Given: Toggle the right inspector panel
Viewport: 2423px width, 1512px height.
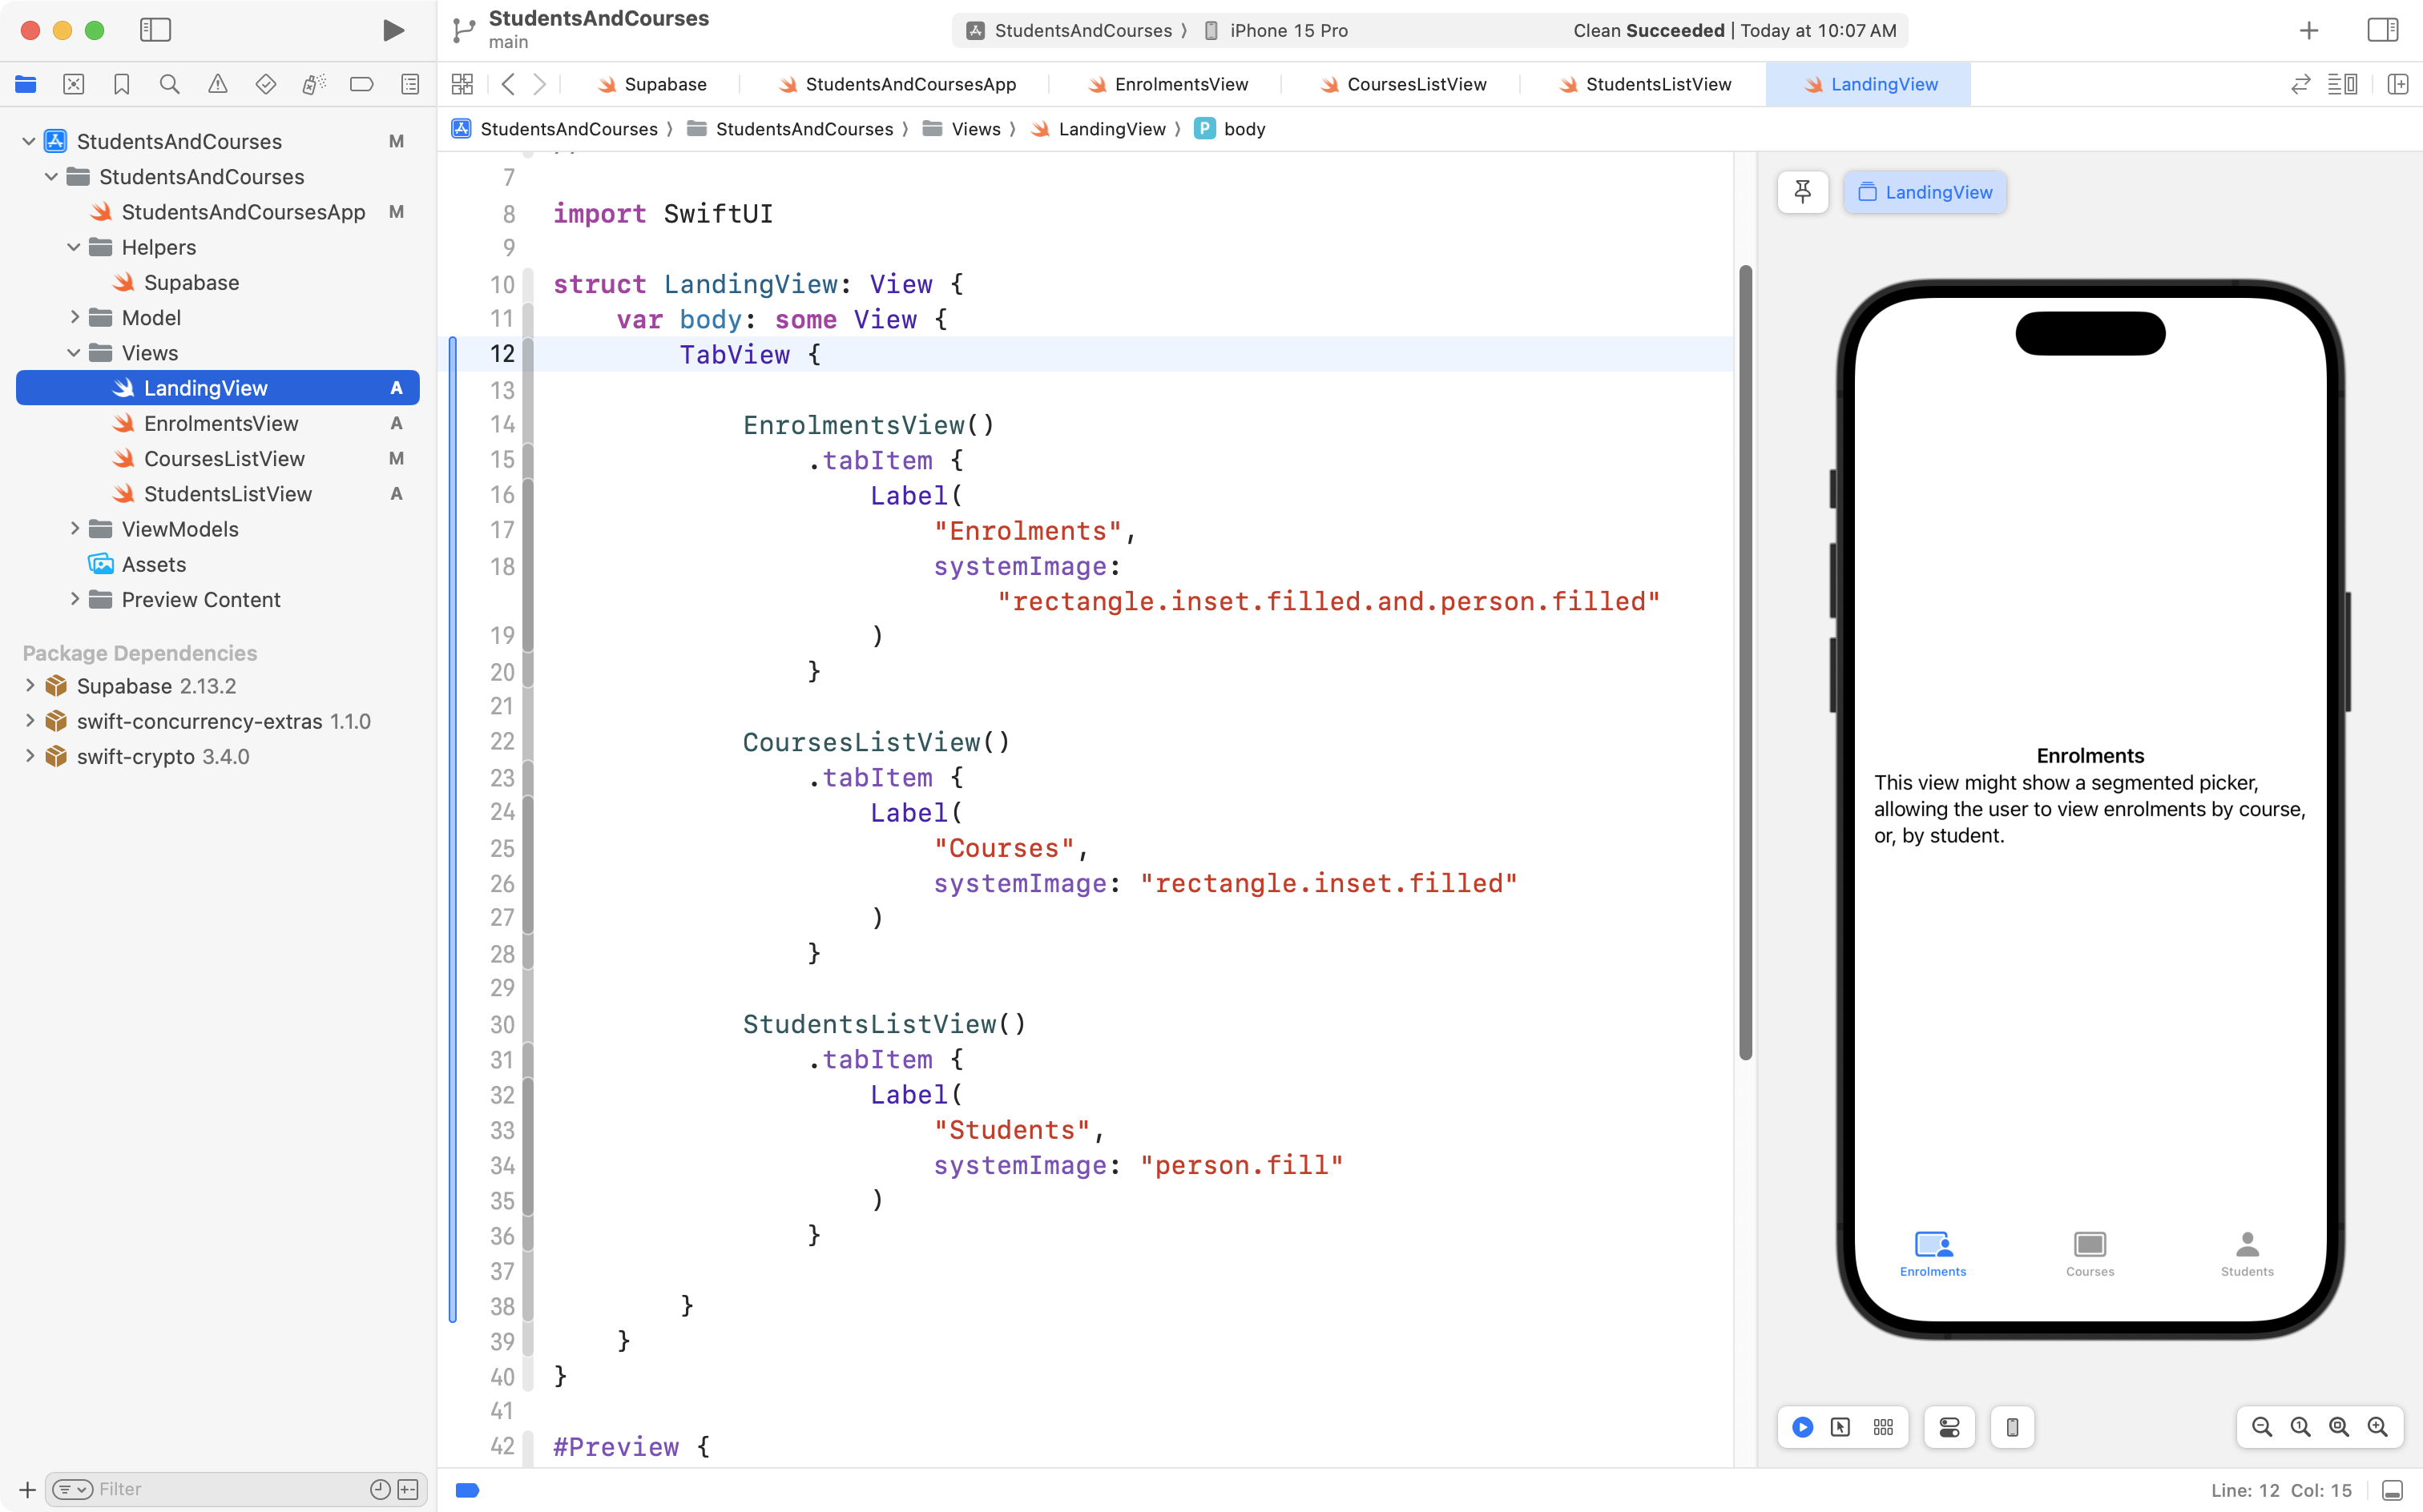Looking at the screenshot, I should pos(2382,30).
